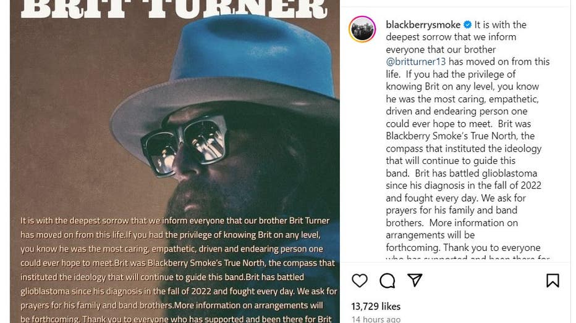This screenshot has width=576, height=323.
Task: Share the post using the paper plane icon
Action: [x=415, y=281]
